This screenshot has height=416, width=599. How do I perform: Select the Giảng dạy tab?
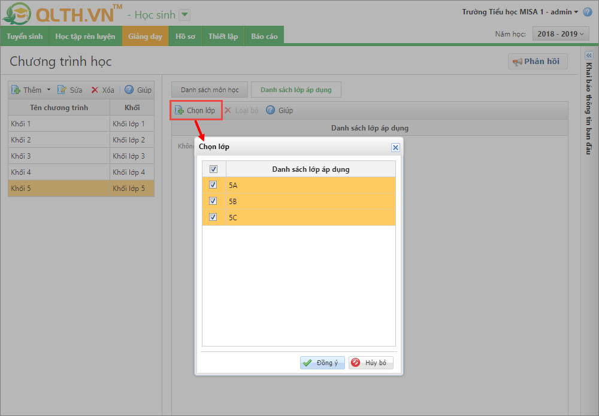(x=145, y=37)
